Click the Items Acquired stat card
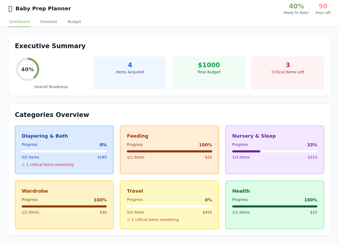The image size is (339, 244). tap(130, 73)
